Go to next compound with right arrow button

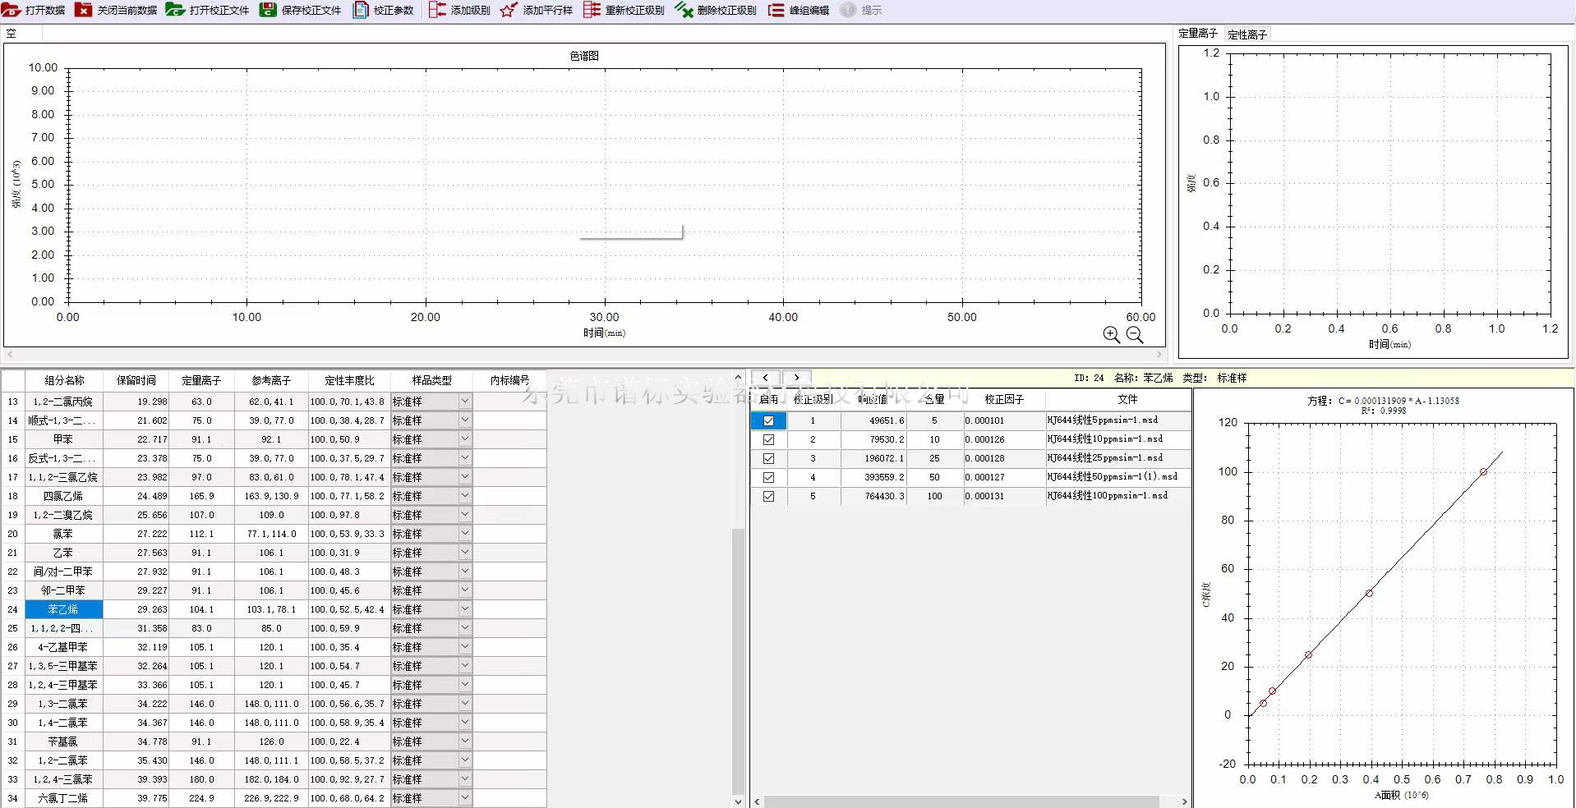coord(796,378)
